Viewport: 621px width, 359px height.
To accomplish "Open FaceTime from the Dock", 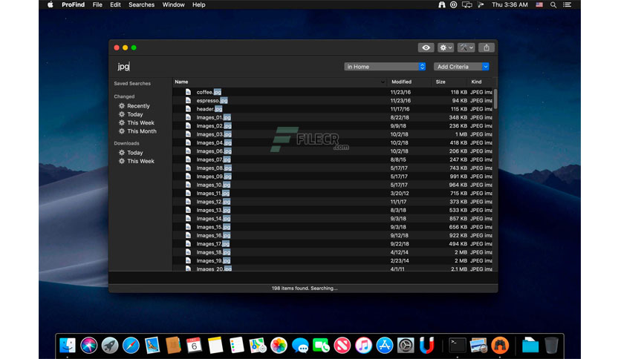I will [x=321, y=345].
